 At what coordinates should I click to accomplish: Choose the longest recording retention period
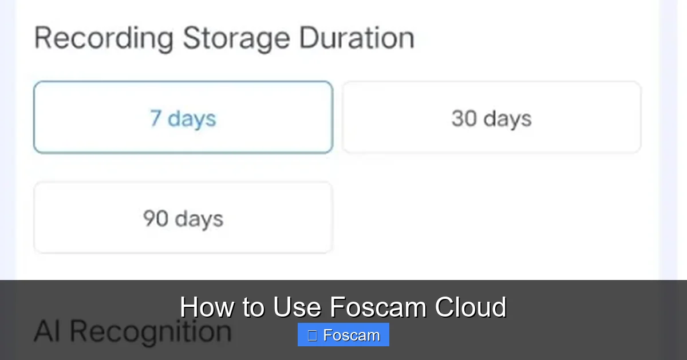tap(183, 217)
